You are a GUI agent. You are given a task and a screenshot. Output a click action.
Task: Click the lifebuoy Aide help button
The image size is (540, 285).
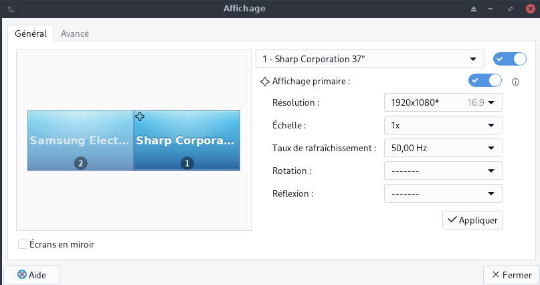point(32,274)
